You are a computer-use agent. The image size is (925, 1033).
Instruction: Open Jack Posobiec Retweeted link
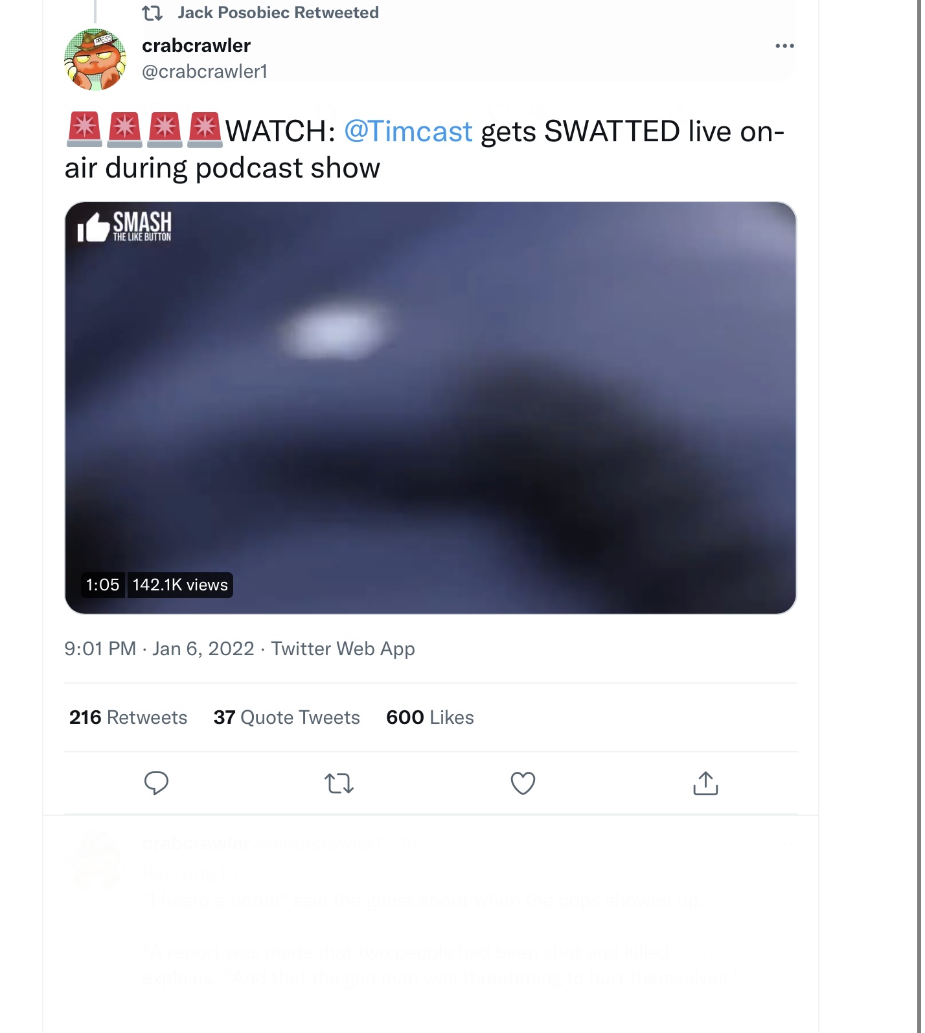coord(279,13)
